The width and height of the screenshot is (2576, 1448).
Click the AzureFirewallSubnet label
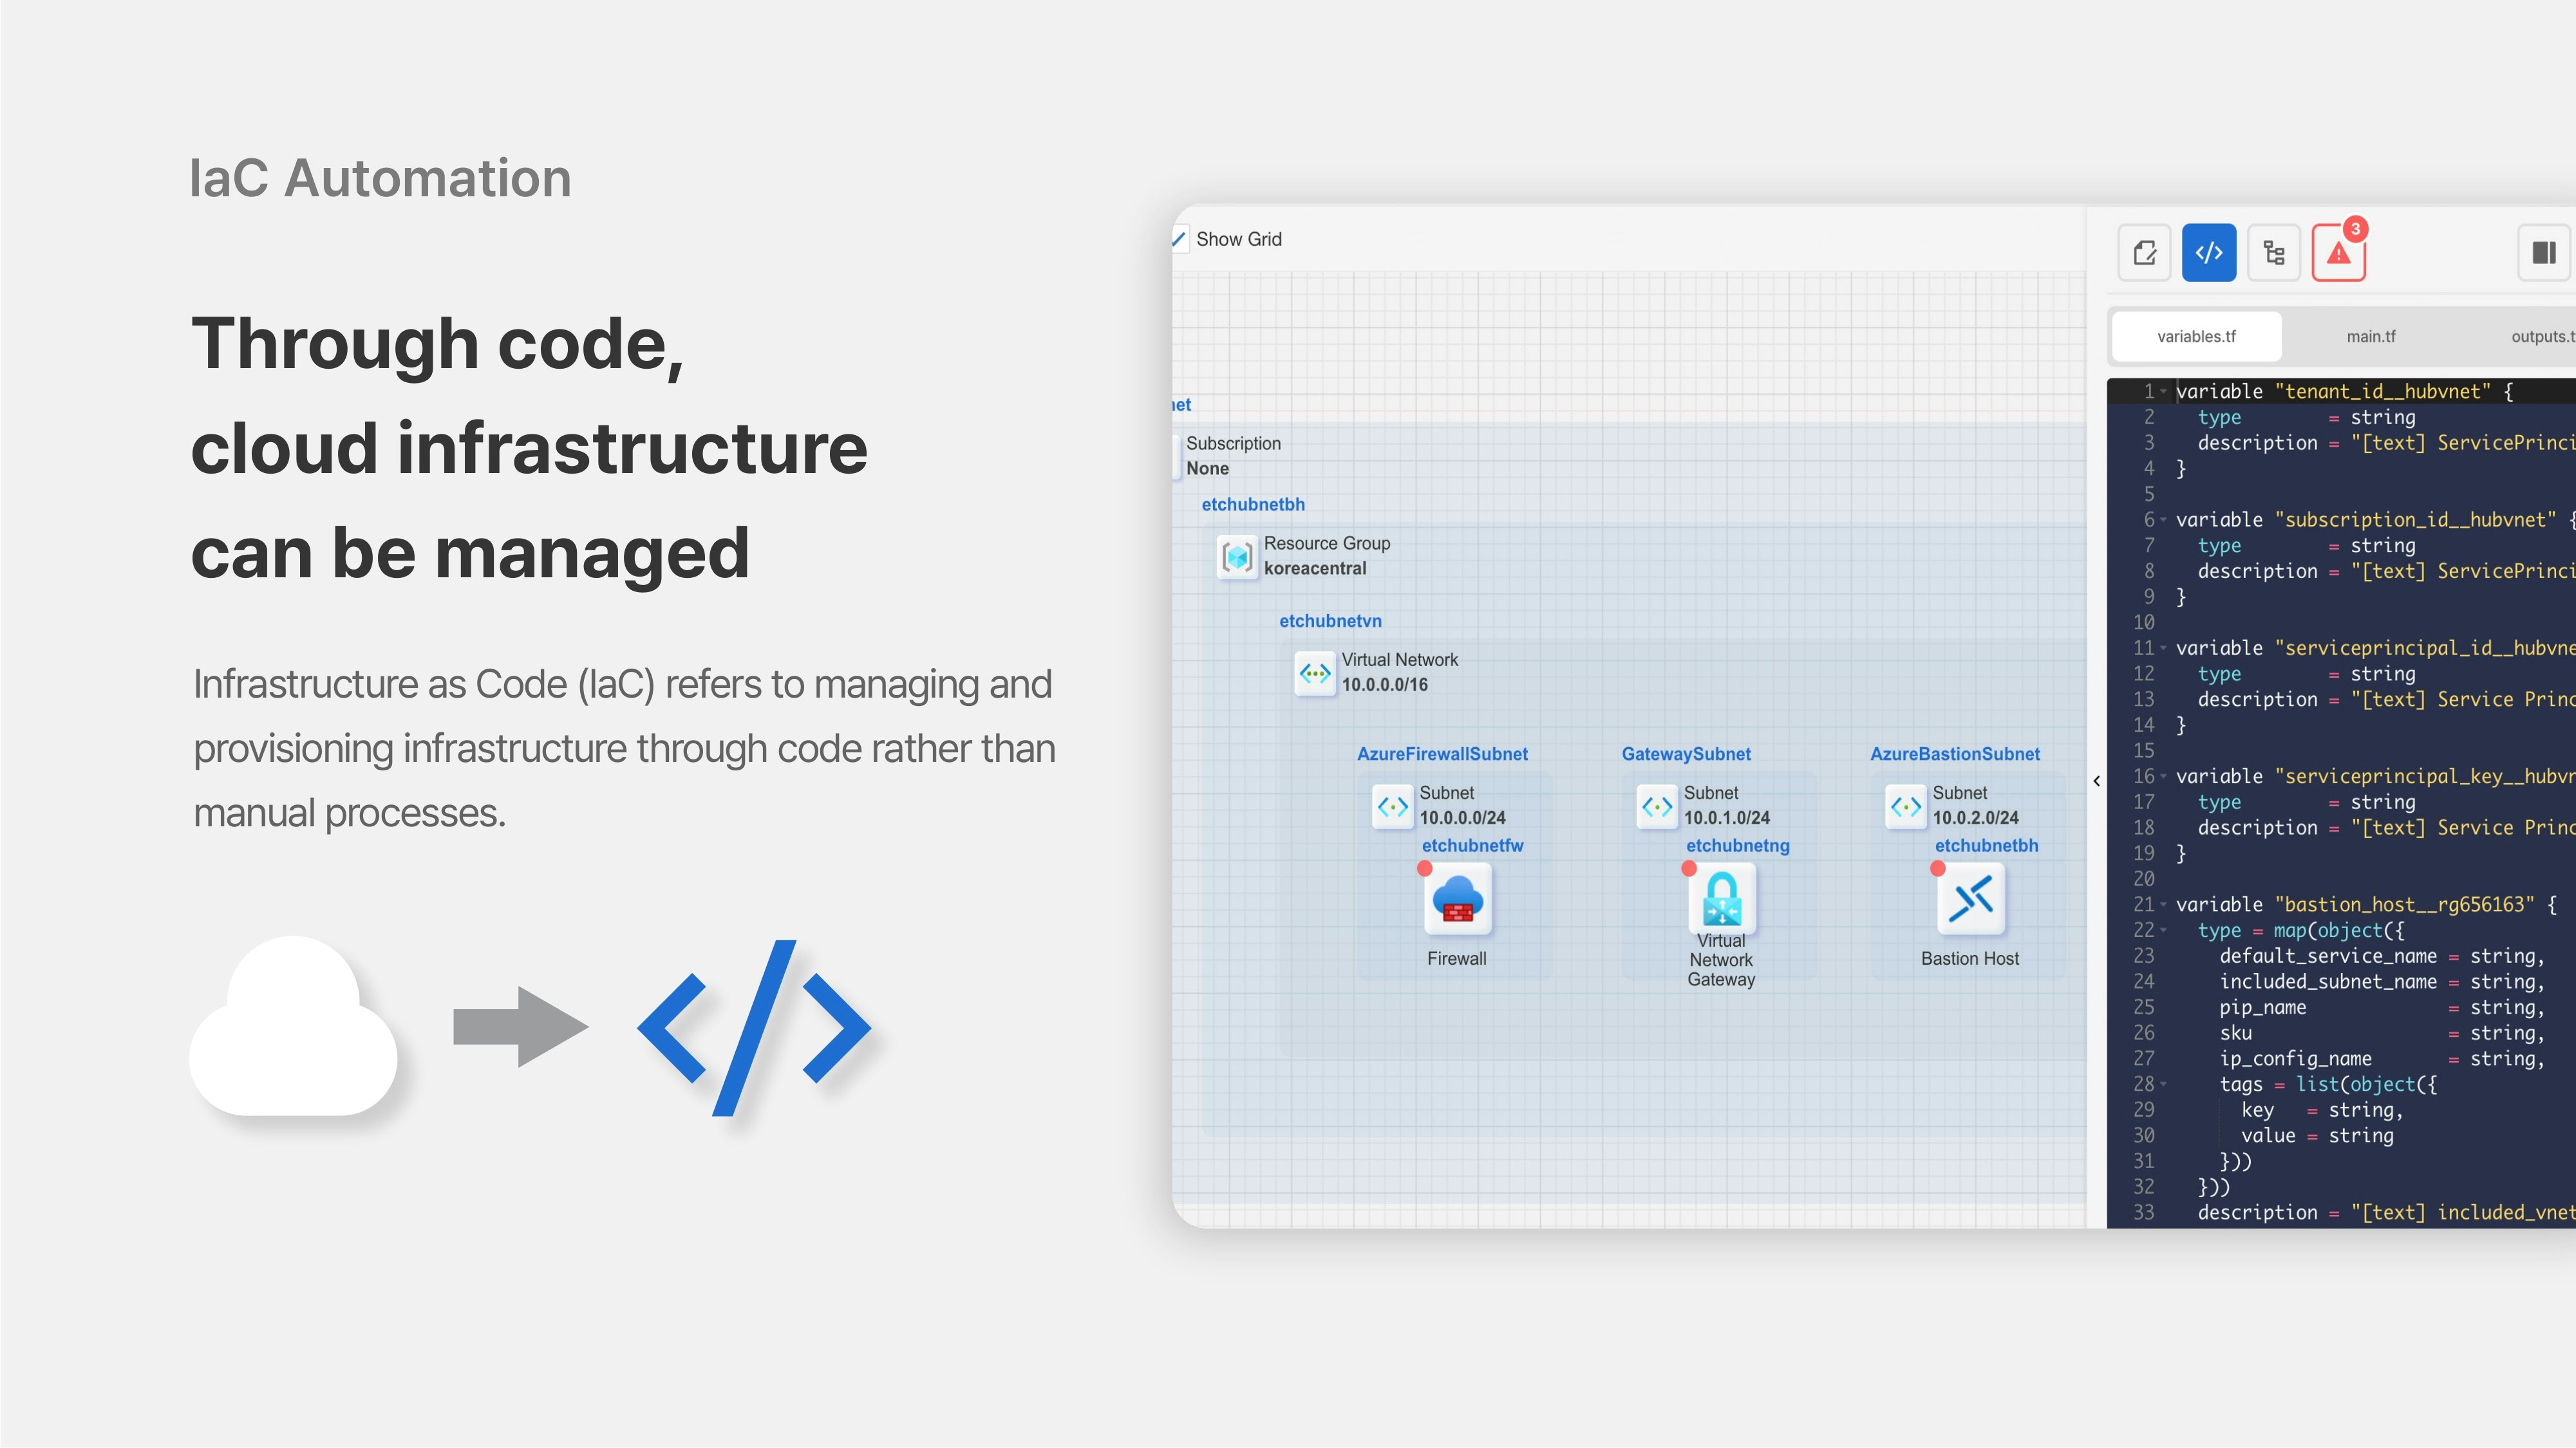[1442, 754]
